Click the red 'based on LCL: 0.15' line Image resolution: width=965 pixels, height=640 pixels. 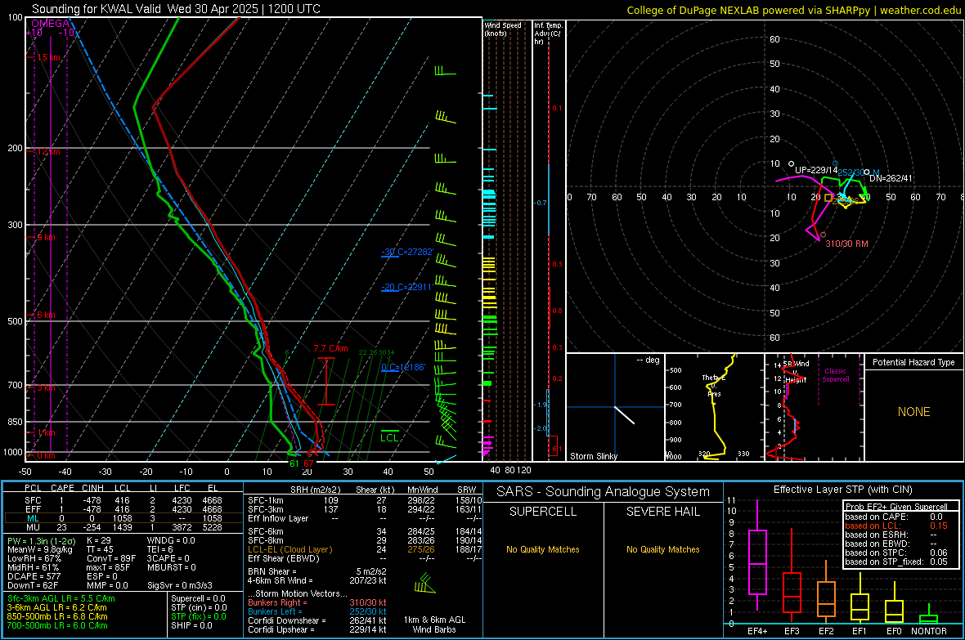(896, 526)
